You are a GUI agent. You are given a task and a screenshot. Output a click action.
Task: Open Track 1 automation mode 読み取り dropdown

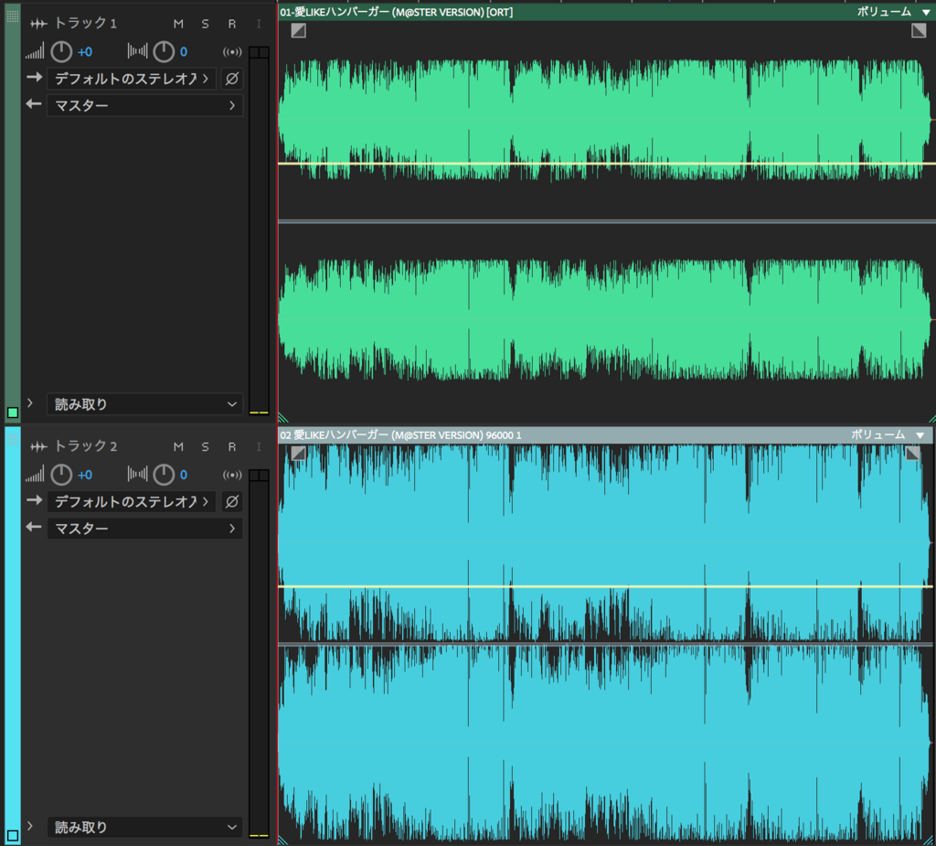coord(145,404)
